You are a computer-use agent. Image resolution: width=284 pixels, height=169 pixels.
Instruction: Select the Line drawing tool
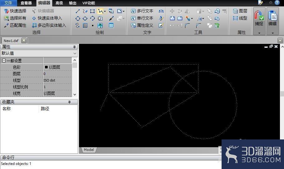78,11
